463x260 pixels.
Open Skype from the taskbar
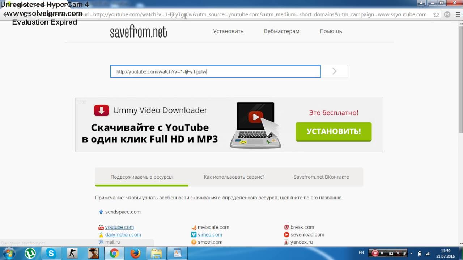tap(51, 253)
